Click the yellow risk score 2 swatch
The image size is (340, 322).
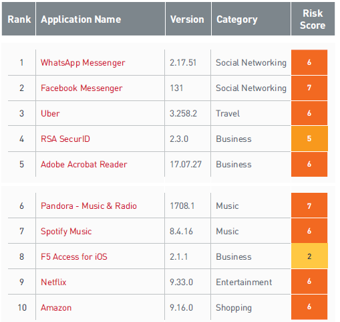[x=309, y=256]
